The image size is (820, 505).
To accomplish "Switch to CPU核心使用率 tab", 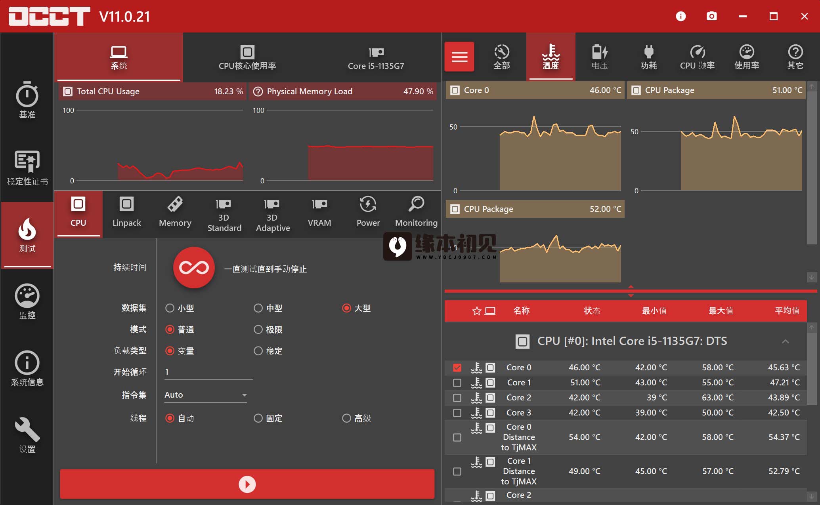I will [x=247, y=57].
